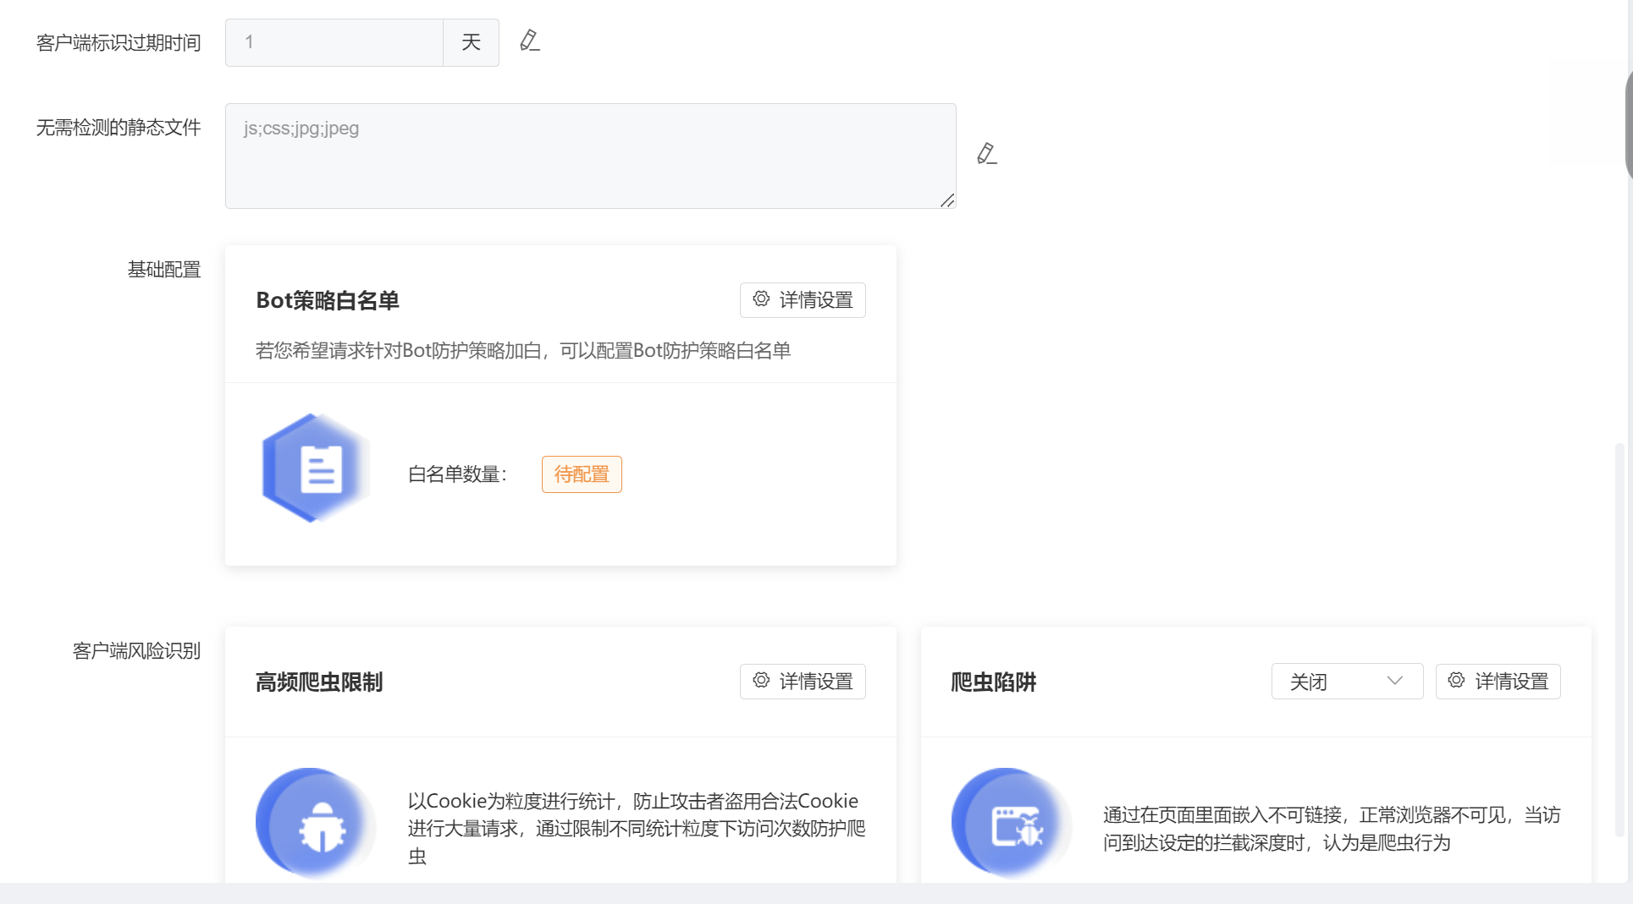Click the edit pencil beside 客户端标识过期时间
1633x904 pixels.
click(x=530, y=41)
